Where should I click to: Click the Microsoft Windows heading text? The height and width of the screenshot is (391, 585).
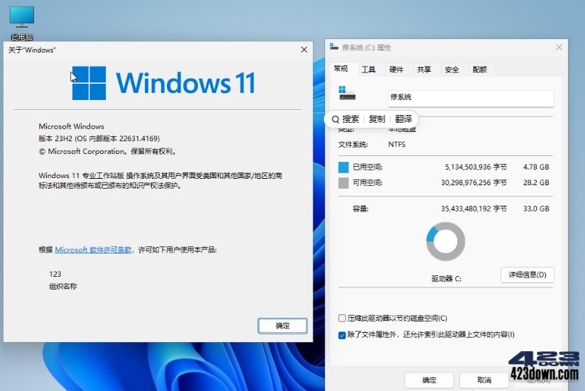tap(71, 126)
